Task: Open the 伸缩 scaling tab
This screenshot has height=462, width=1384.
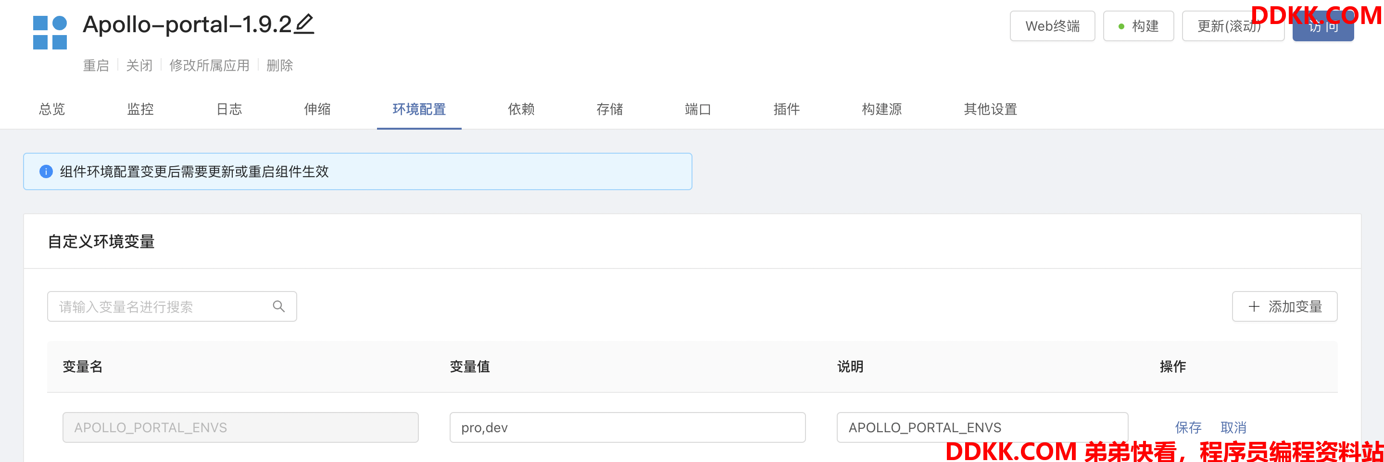Action: point(317,109)
